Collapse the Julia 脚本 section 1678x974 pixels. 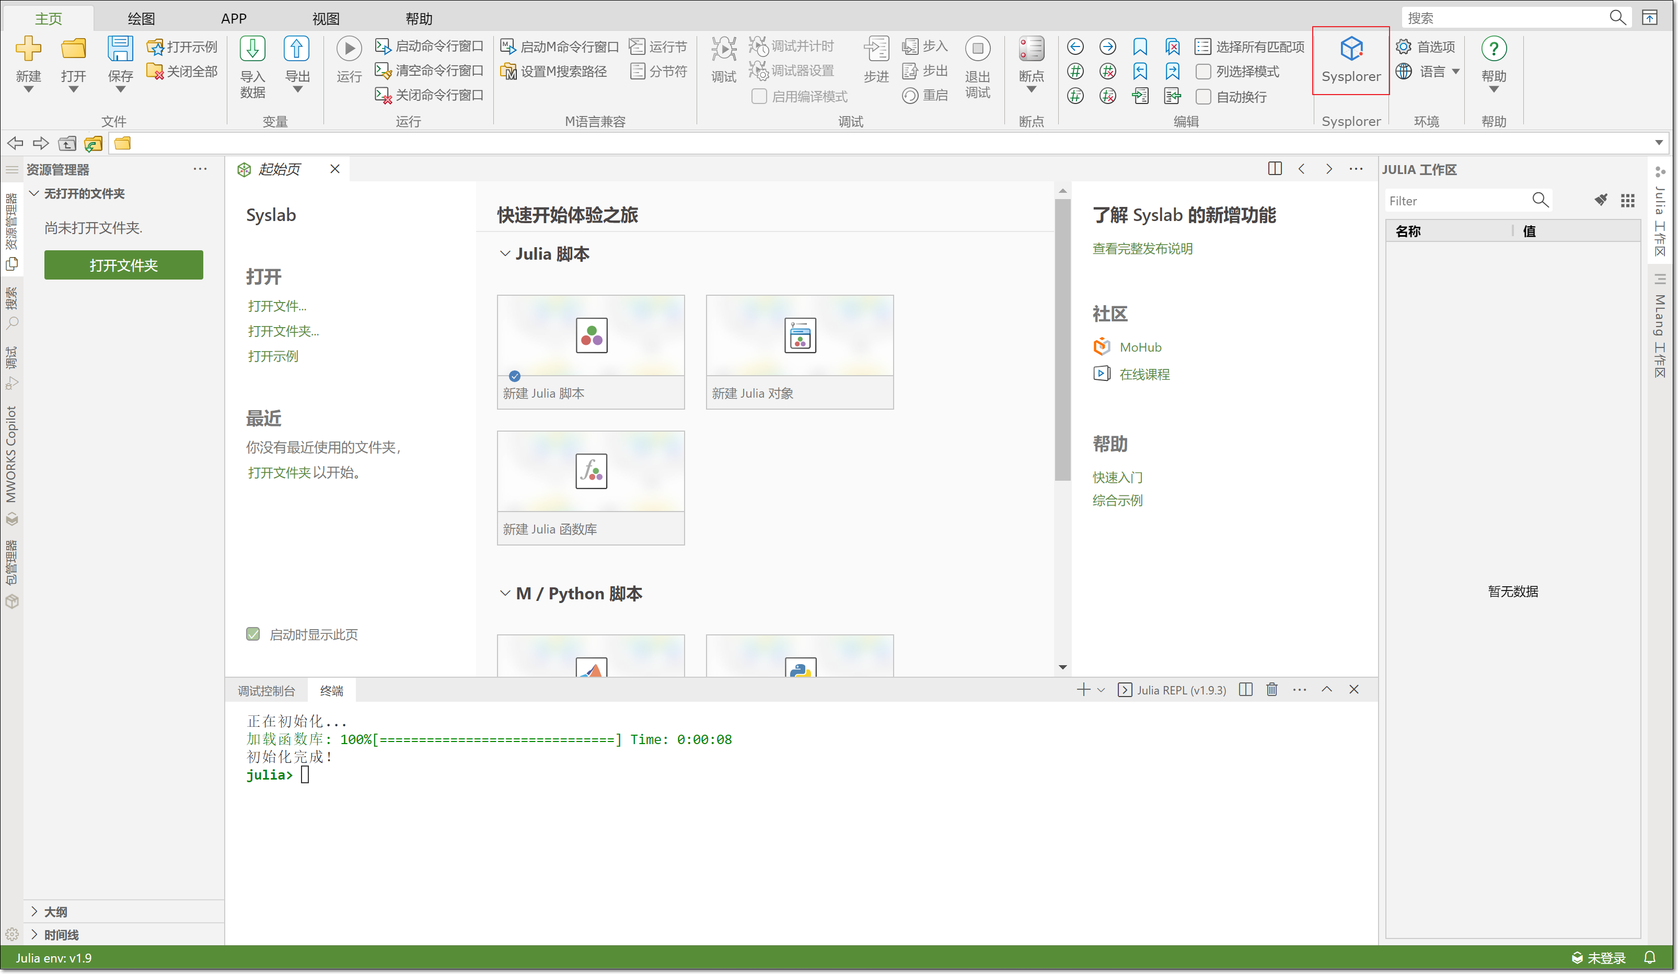[x=505, y=253]
